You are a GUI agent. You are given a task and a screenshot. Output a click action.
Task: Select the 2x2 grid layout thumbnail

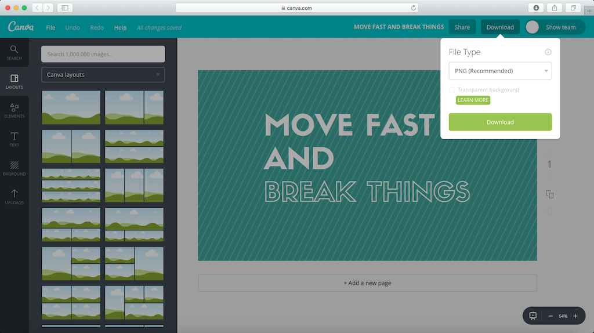71,302
